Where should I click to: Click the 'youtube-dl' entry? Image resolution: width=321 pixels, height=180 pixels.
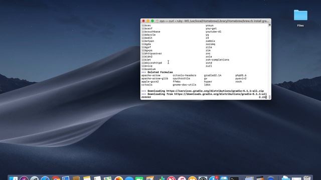[x=213, y=31]
